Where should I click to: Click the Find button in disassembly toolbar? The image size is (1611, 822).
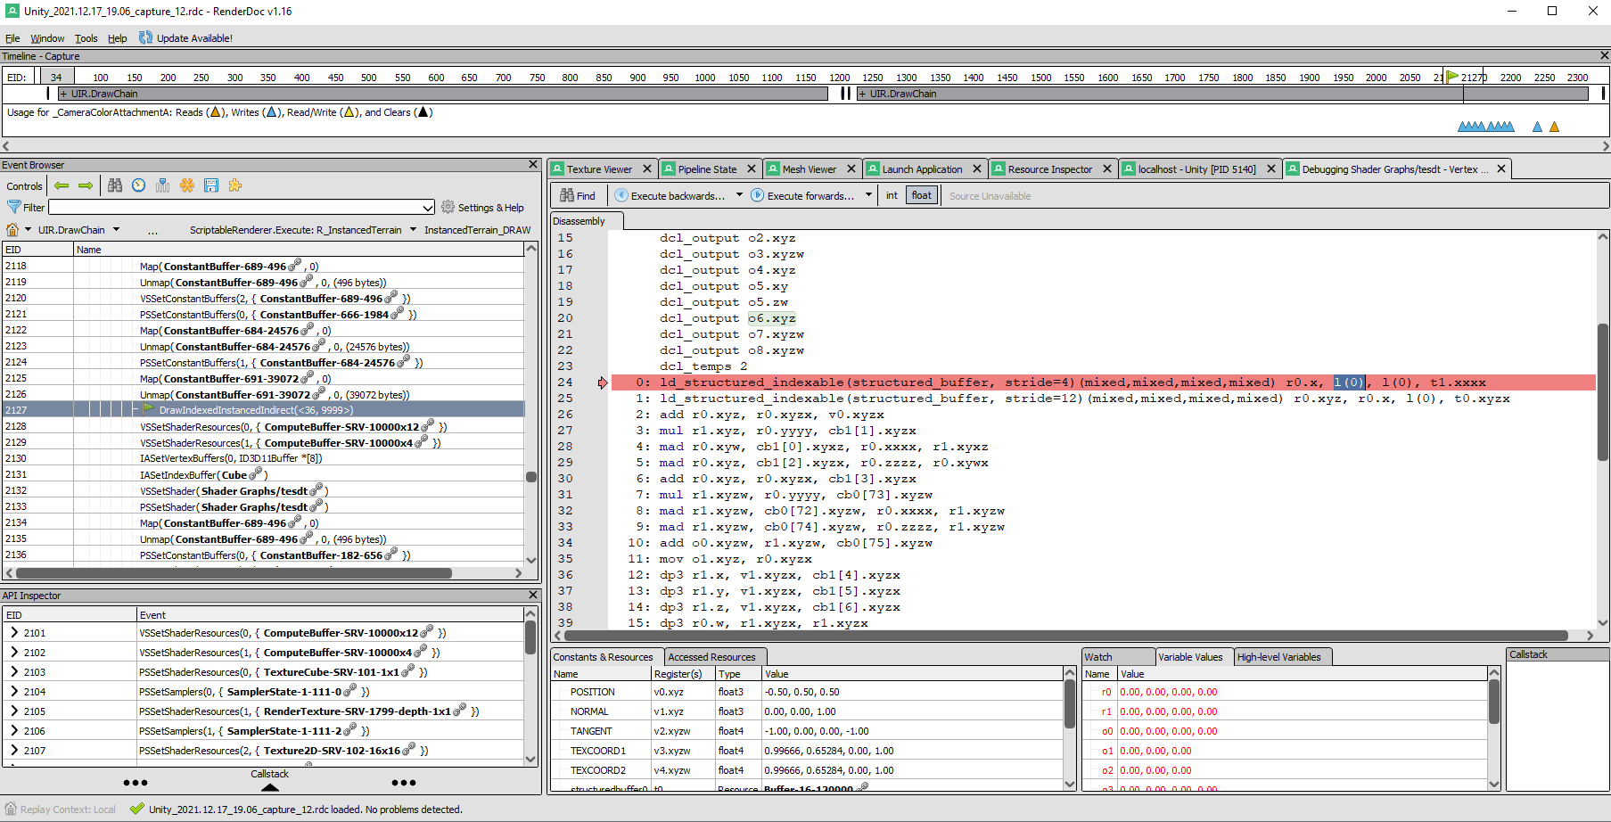578,195
